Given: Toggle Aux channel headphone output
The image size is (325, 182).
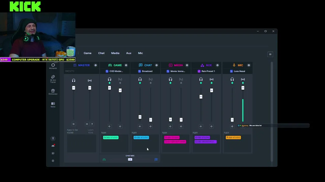Looking at the screenshot, I should [201, 80].
